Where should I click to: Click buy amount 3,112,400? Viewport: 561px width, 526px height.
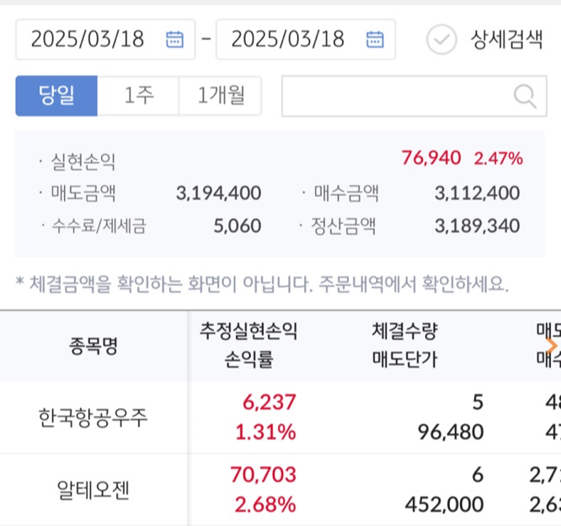pyautogui.click(x=478, y=193)
